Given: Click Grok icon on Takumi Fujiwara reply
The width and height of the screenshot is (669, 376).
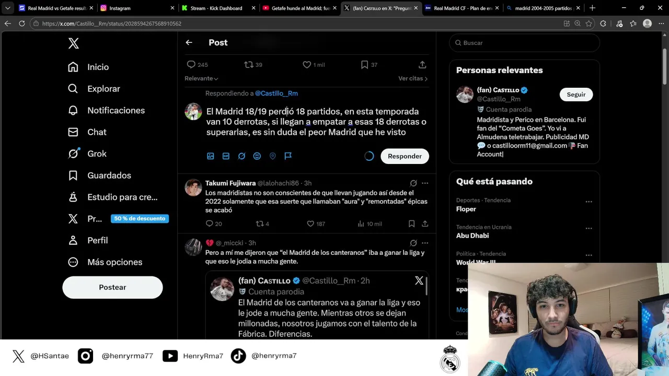Looking at the screenshot, I should tap(413, 183).
